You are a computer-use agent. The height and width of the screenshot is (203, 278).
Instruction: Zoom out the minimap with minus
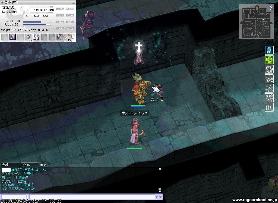[271, 9]
